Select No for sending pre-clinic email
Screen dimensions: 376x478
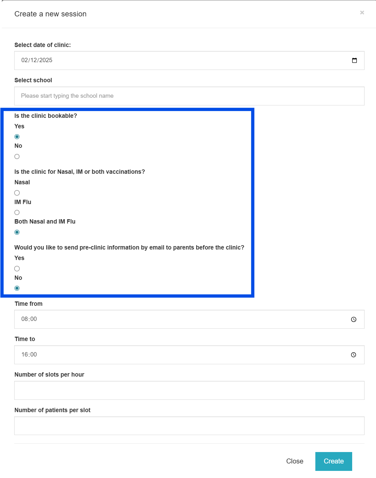(x=17, y=288)
